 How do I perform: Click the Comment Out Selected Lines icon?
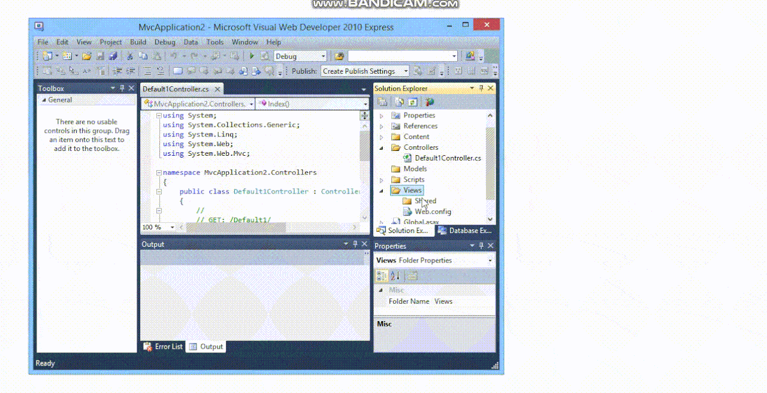[147, 71]
